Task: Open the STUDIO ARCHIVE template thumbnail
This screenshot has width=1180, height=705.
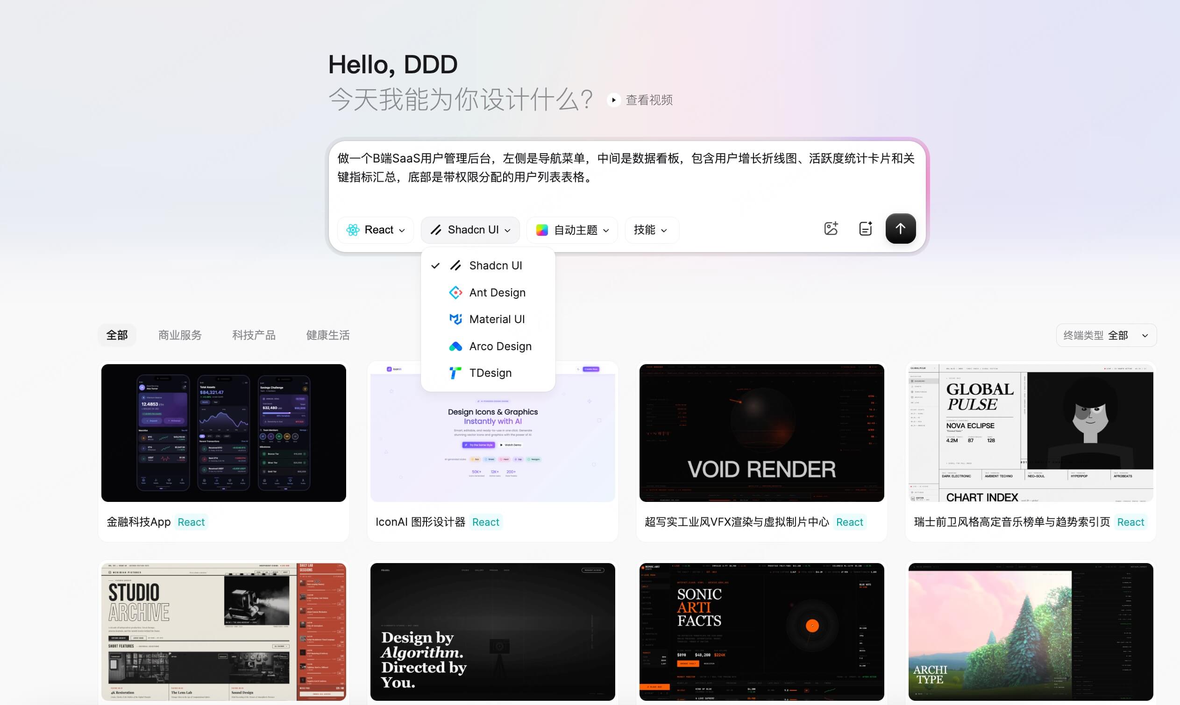Action: coord(223,632)
